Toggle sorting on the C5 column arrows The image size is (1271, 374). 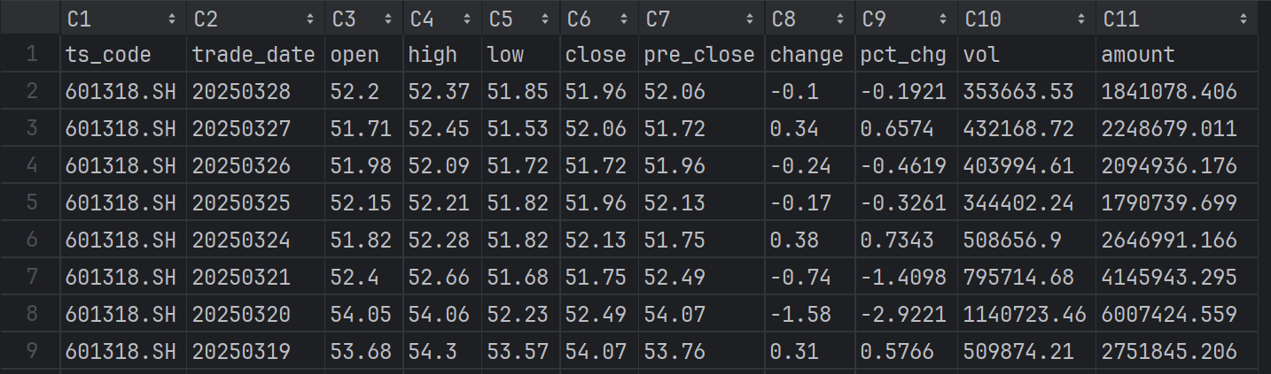(x=544, y=19)
